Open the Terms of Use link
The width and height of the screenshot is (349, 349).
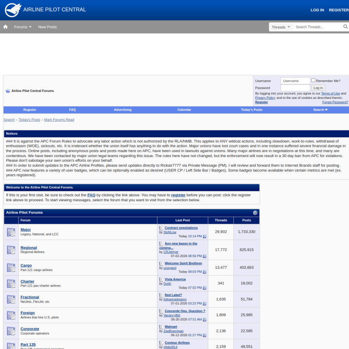click(330, 93)
